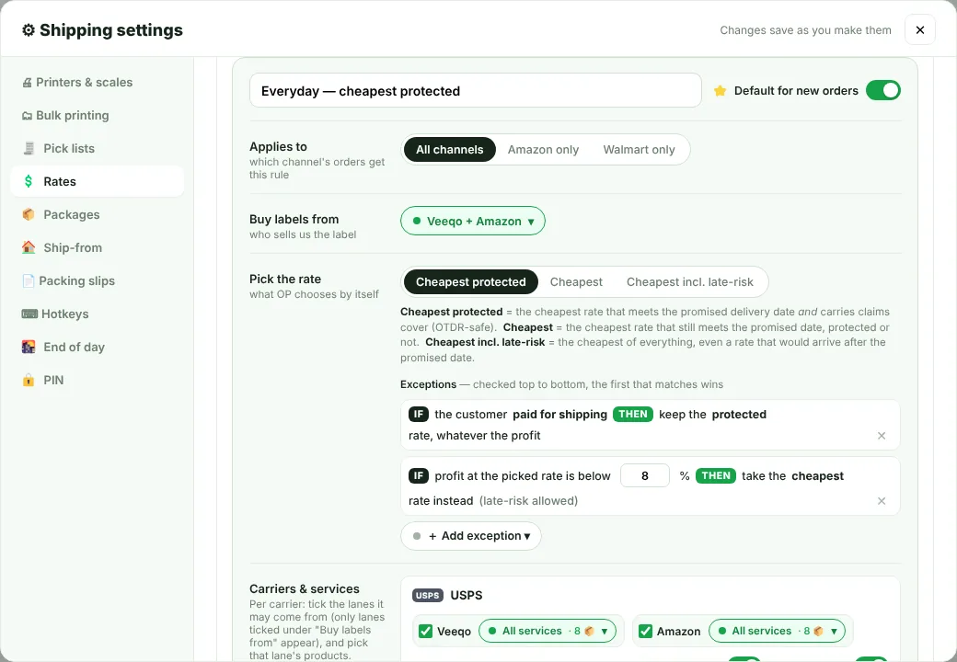Image resolution: width=957 pixels, height=662 pixels.
Task: Close the Shipping settings dialog
Action: [x=920, y=29]
